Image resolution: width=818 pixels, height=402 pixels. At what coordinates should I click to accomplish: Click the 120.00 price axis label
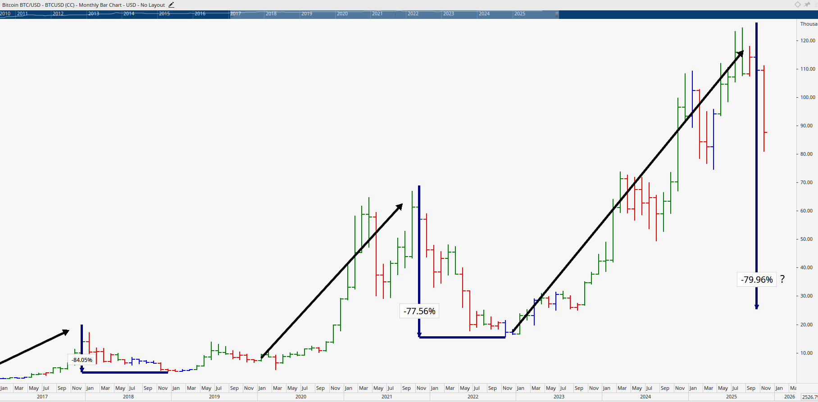click(x=808, y=41)
